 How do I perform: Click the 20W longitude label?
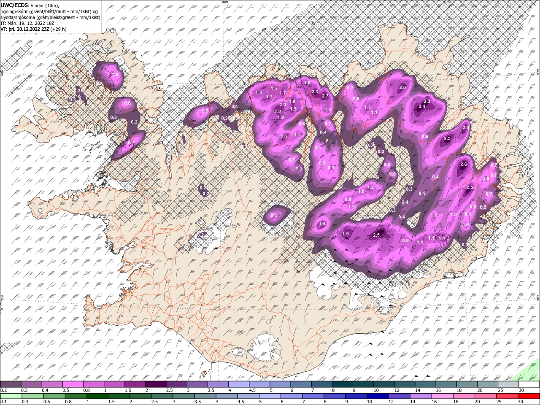tap(224, 2)
